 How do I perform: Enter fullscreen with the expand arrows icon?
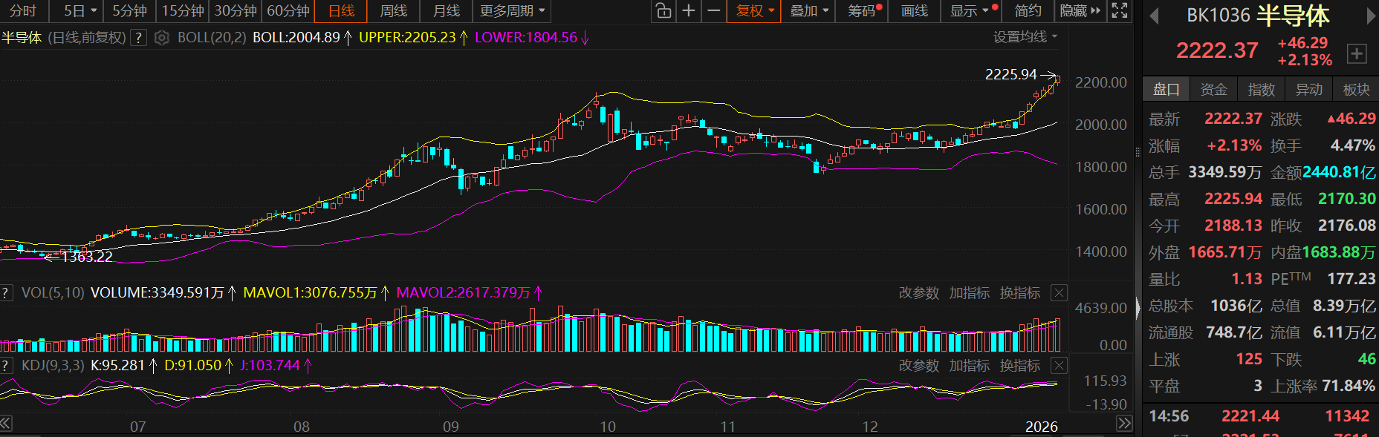pos(1119,11)
